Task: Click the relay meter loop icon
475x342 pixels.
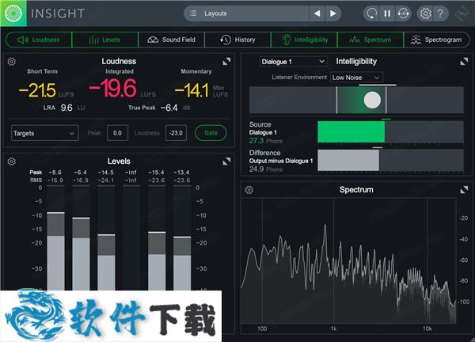Action: [404, 13]
